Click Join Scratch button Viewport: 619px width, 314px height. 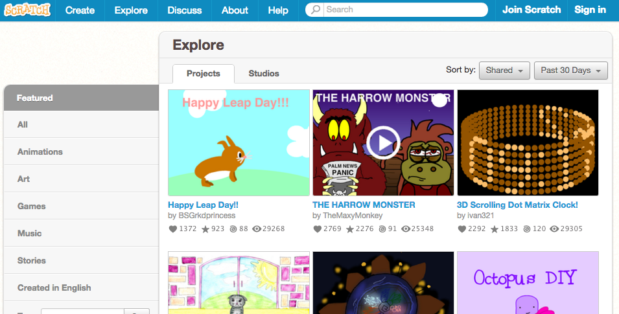pos(531,10)
